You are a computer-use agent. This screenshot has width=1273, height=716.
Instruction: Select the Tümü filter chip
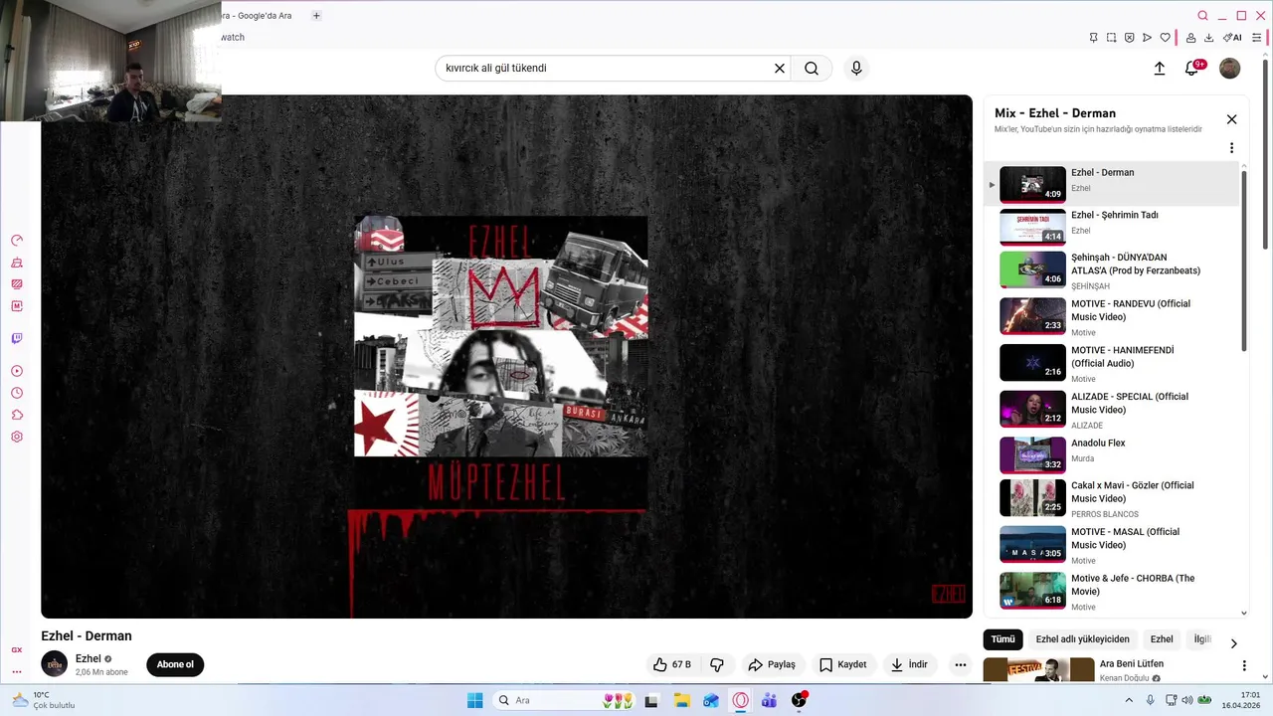[1002, 639]
